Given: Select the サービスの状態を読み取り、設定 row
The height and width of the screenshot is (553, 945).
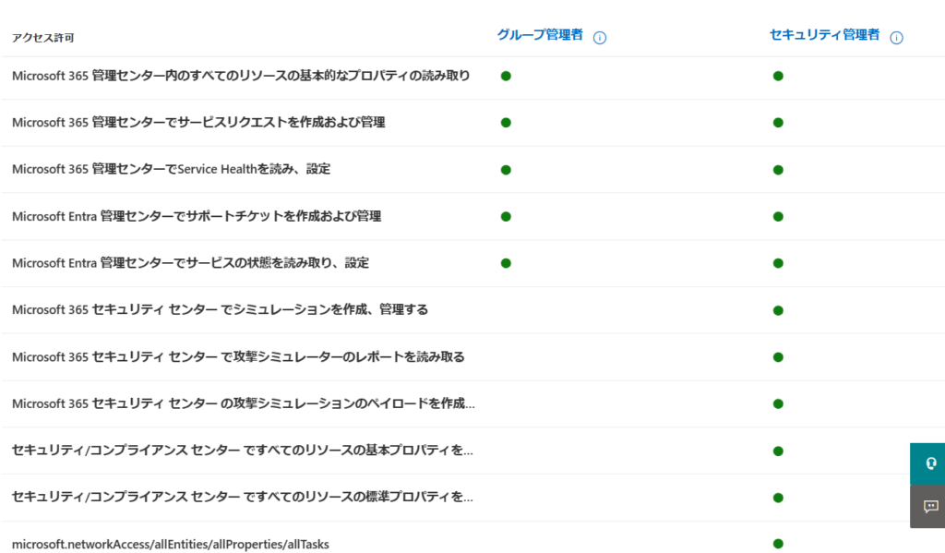Looking at the screenshot, I should 472,263.
